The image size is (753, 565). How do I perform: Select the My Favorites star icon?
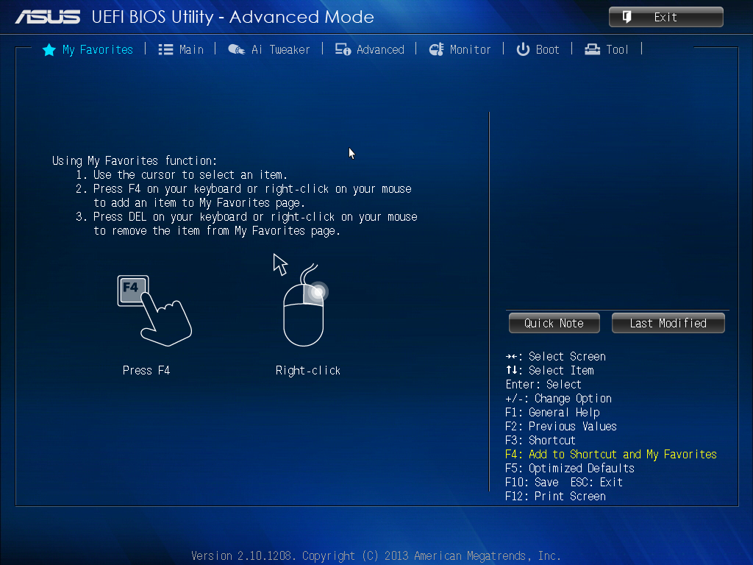point(49,49)
